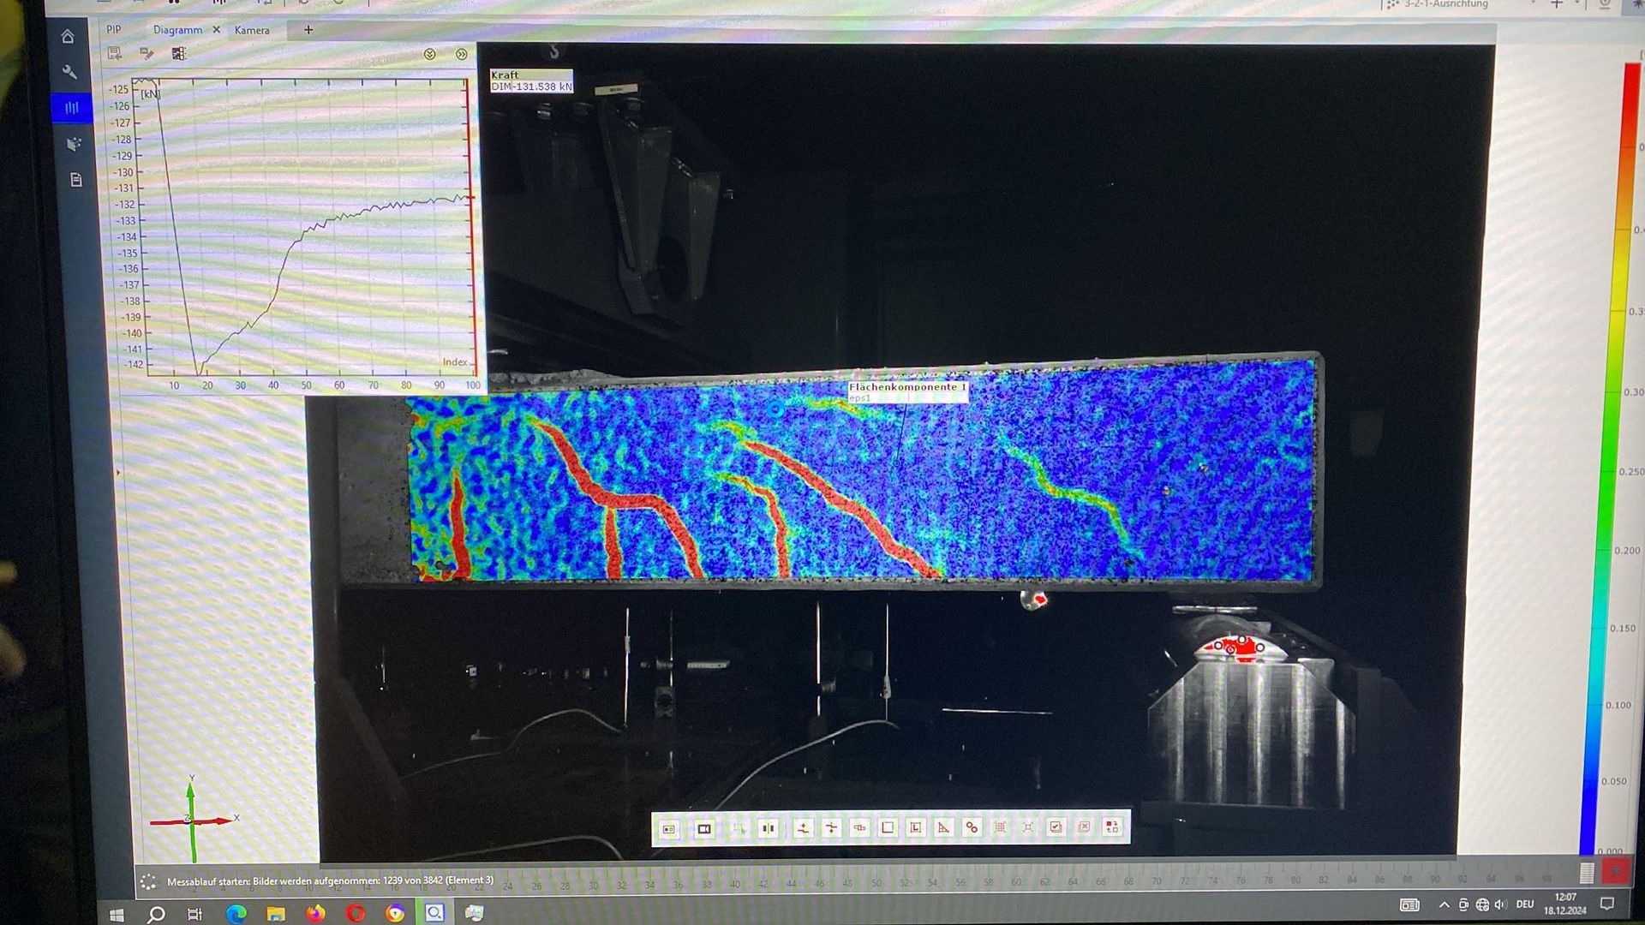This screenshot has width=1645, height=925.
Task: Click the red stop recording button
Action: (1615, 871)
